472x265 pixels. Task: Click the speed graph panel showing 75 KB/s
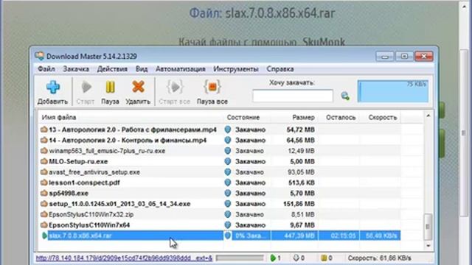(x=393, y=91)
